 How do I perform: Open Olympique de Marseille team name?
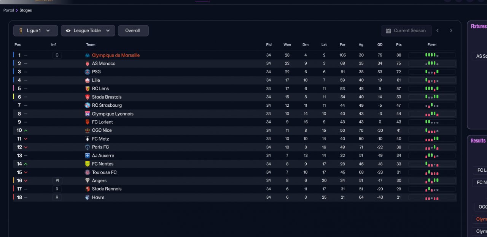point(116,55)
